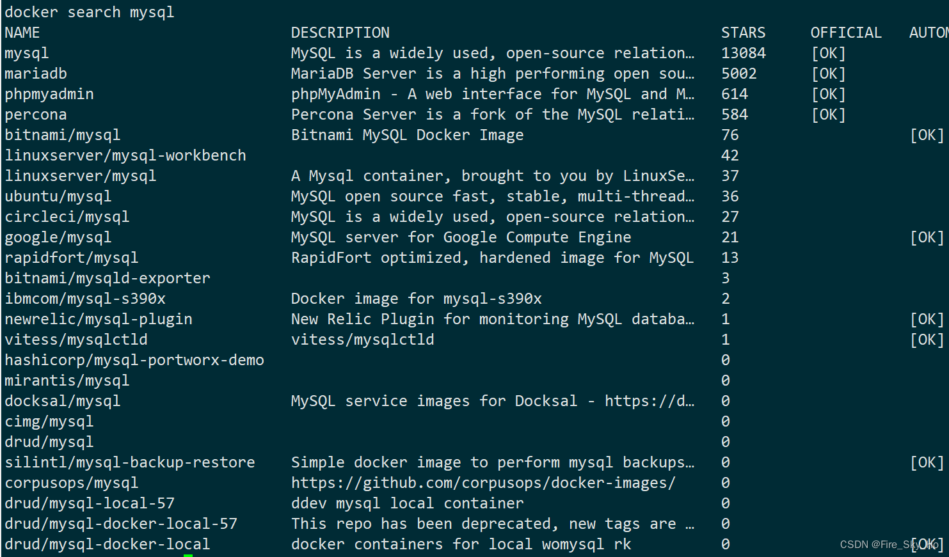Click description 'MySQL server for Google Compute Engine'
949x557 pixels.
coord(461,237)
